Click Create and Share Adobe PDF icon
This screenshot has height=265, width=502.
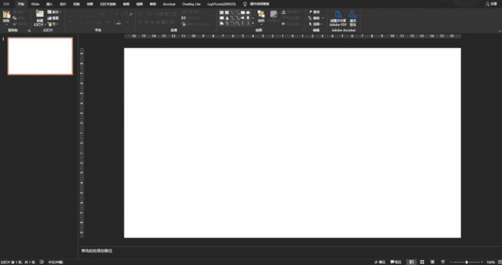(x=338, y=15)
